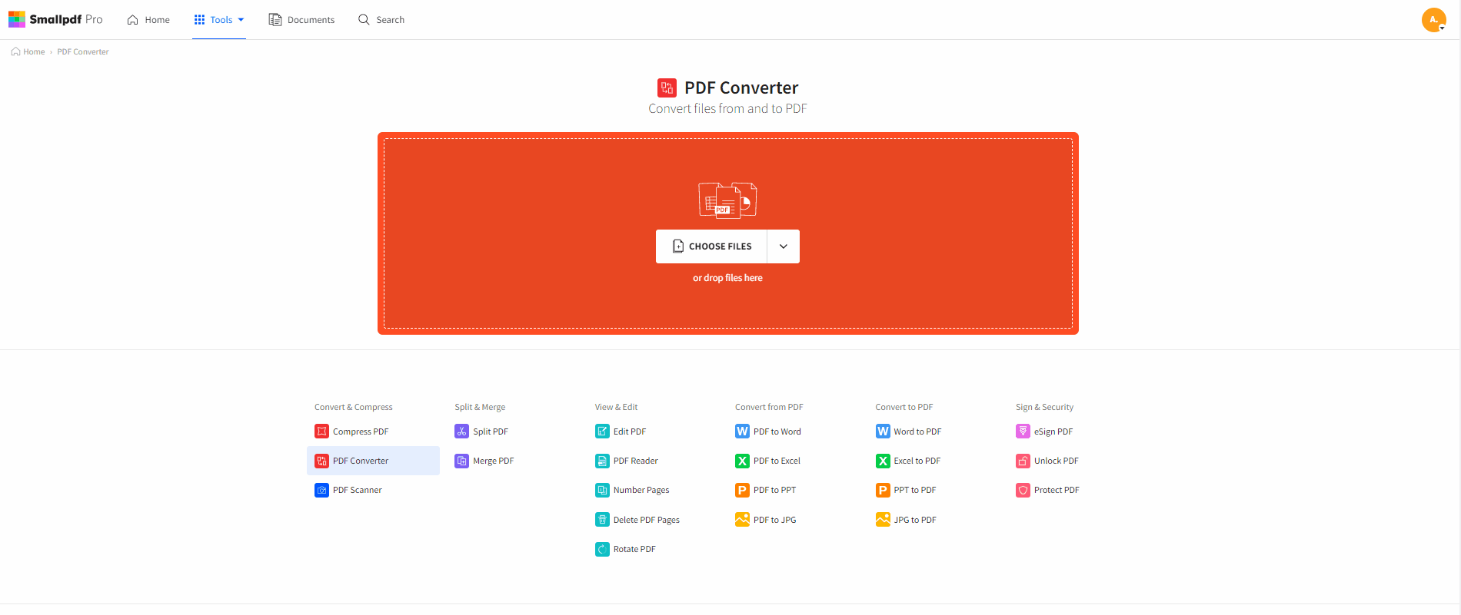This screenshot has height=615, width=1461.
Task: Click the Word to PDF icon
Action: tap(883, 431)
